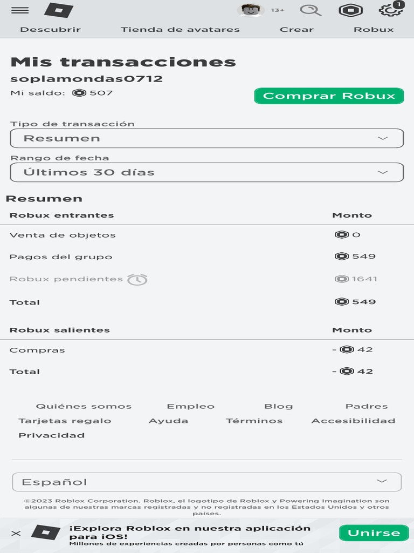The height and width of the screenshot is (553, 414).
Task: Click the search magnifier icon
Action: click(x=310, y=10)
